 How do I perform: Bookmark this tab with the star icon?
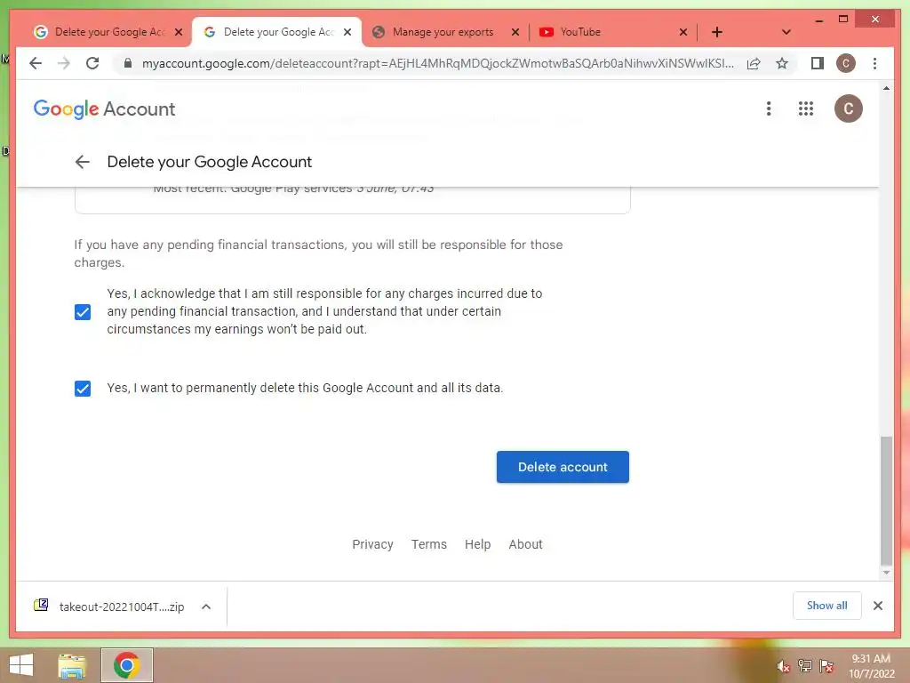coord(782,63)
